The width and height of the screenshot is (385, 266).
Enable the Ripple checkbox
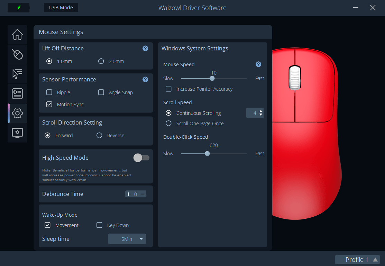point(49,92)
